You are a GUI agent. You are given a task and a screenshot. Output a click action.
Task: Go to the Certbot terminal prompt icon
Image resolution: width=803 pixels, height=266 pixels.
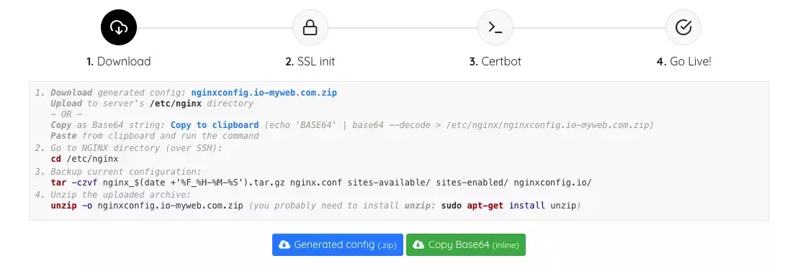pyautogui.click(x=495, y=27)
